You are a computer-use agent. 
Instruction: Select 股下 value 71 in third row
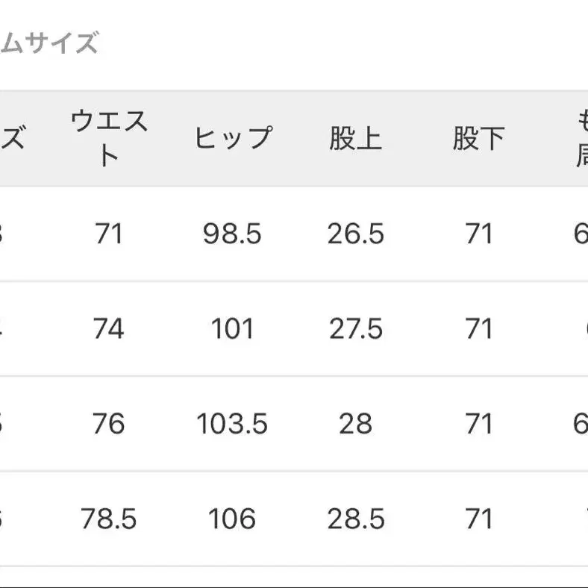478,424
